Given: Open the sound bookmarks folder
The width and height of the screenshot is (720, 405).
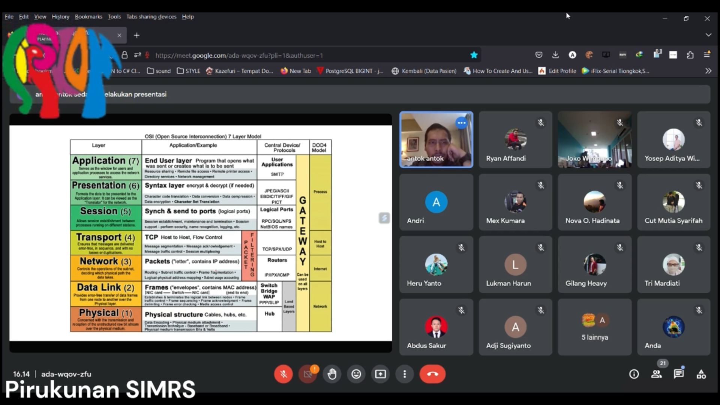Looking at the screenshot, I should pyautogui.click(x=159, y=71).
